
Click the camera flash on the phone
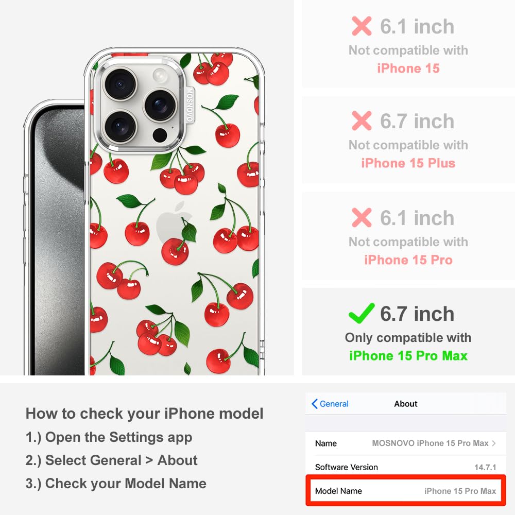[160, 75]
